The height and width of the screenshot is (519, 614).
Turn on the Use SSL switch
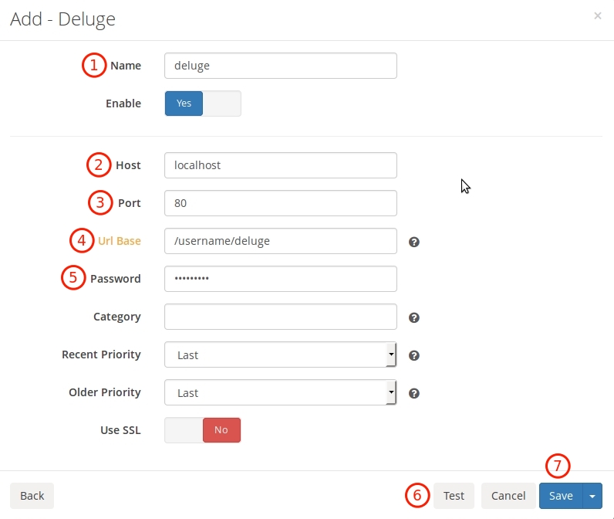tap(203, 430)
